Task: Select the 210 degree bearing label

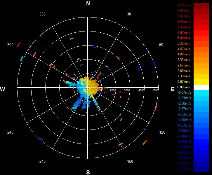Action: pyautogui.click(x=42, y=161)
